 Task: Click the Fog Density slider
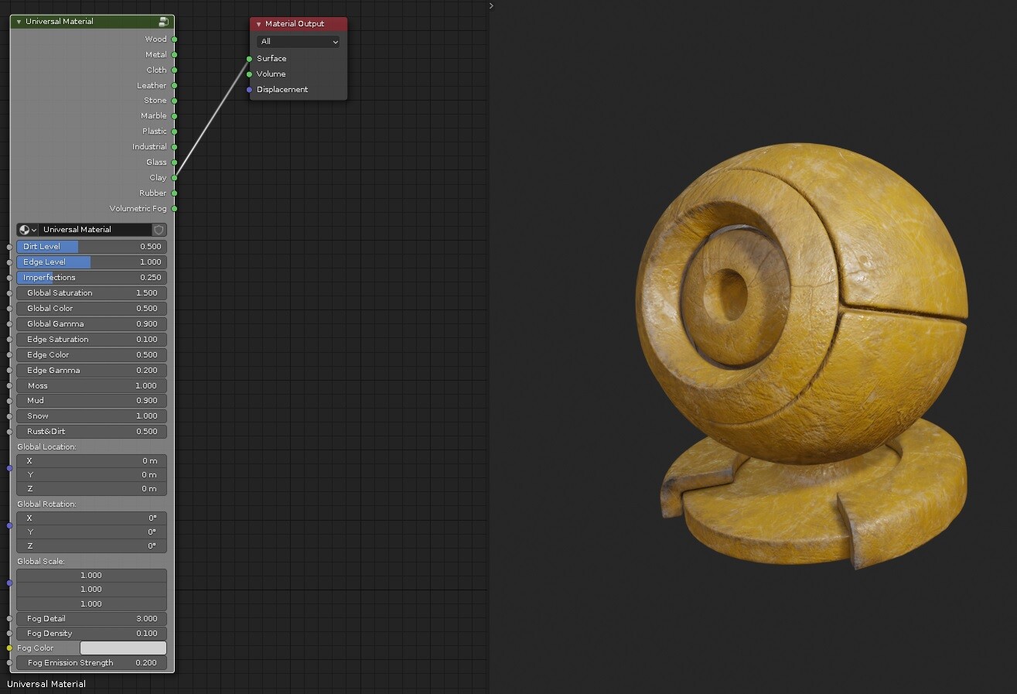(x=90, y=633)
